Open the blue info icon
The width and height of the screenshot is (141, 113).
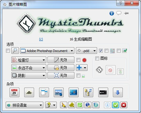[112, 13]
